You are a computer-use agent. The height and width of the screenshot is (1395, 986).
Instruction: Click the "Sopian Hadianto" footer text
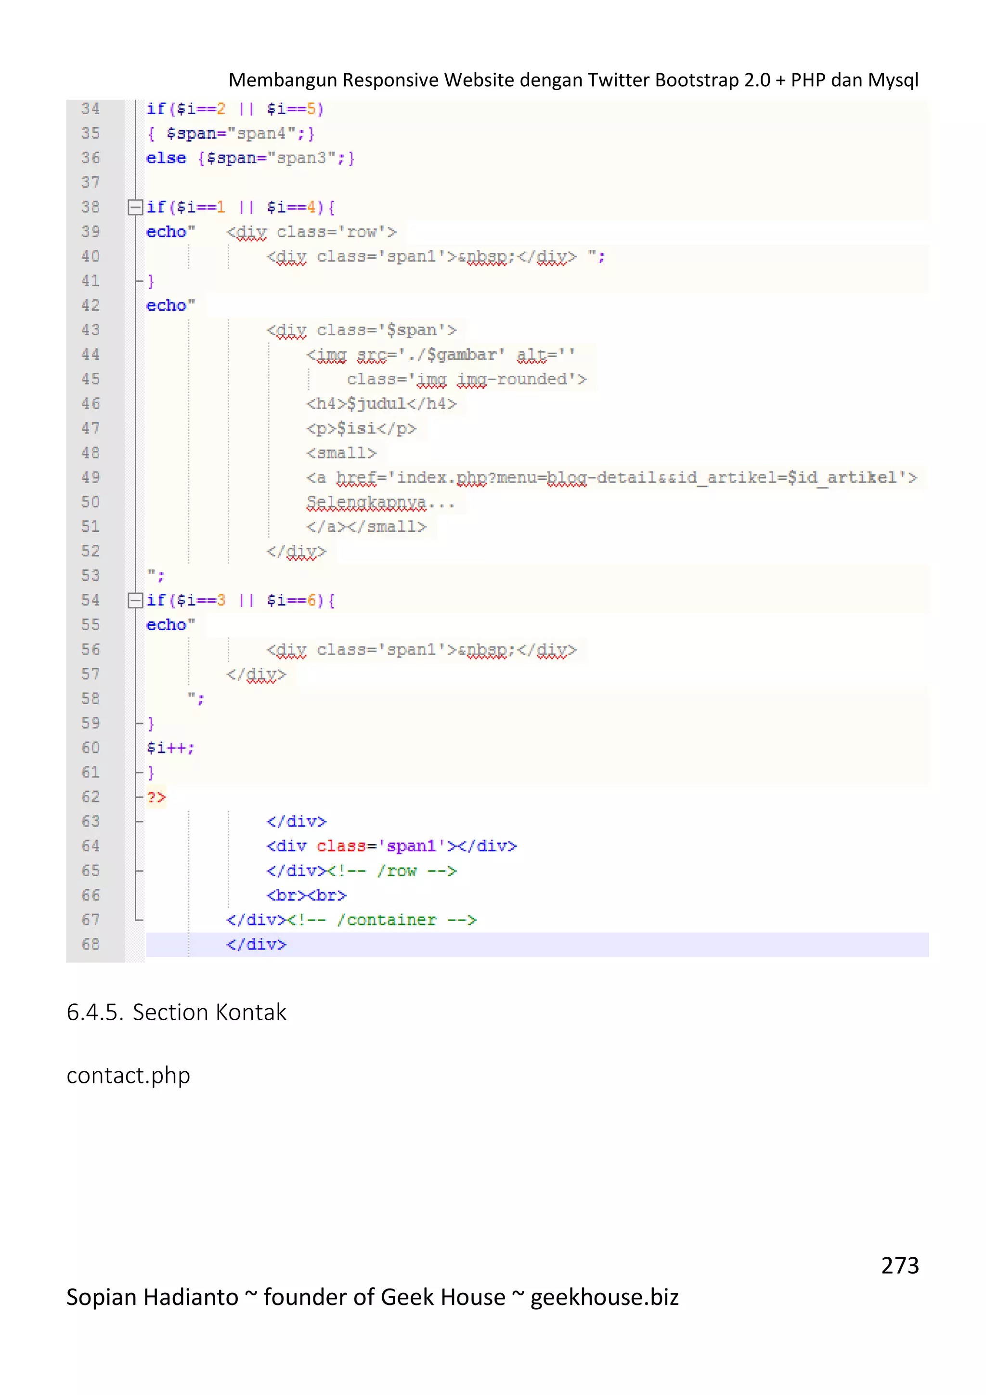(x=153, y=1297)
